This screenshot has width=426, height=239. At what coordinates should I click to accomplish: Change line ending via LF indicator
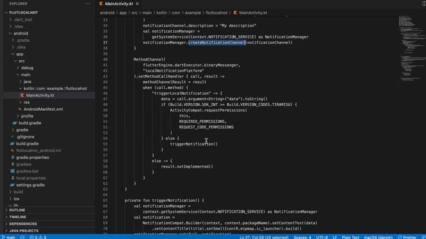[x=335, y=237]
